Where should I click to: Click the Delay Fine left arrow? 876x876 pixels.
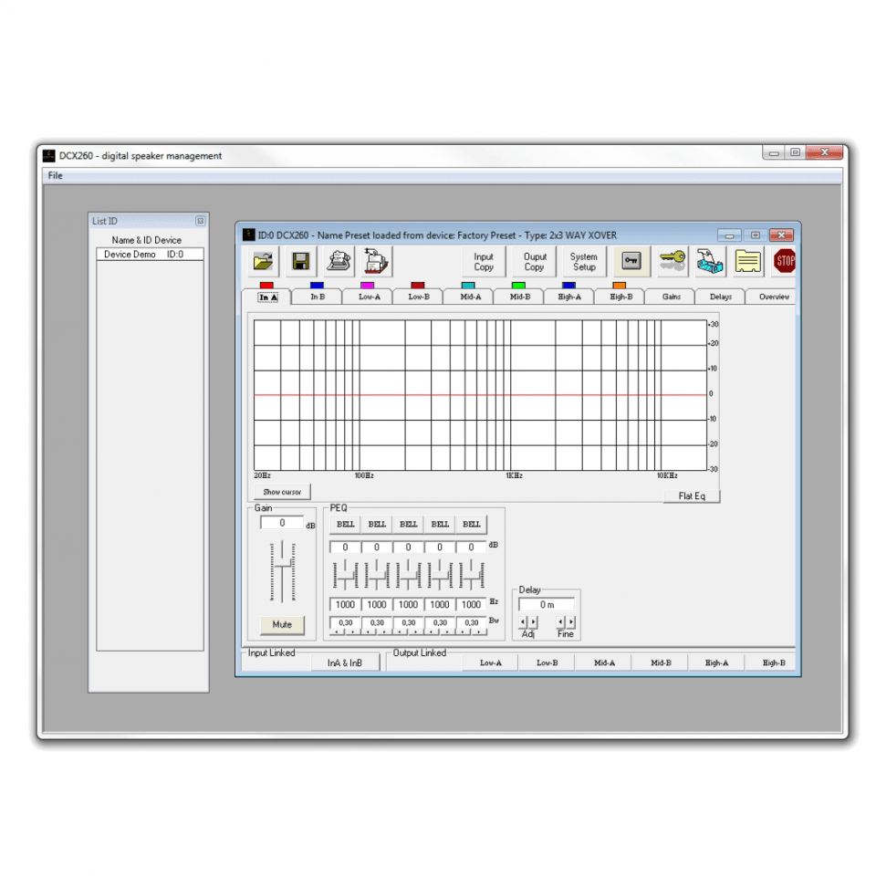point(561,621)
